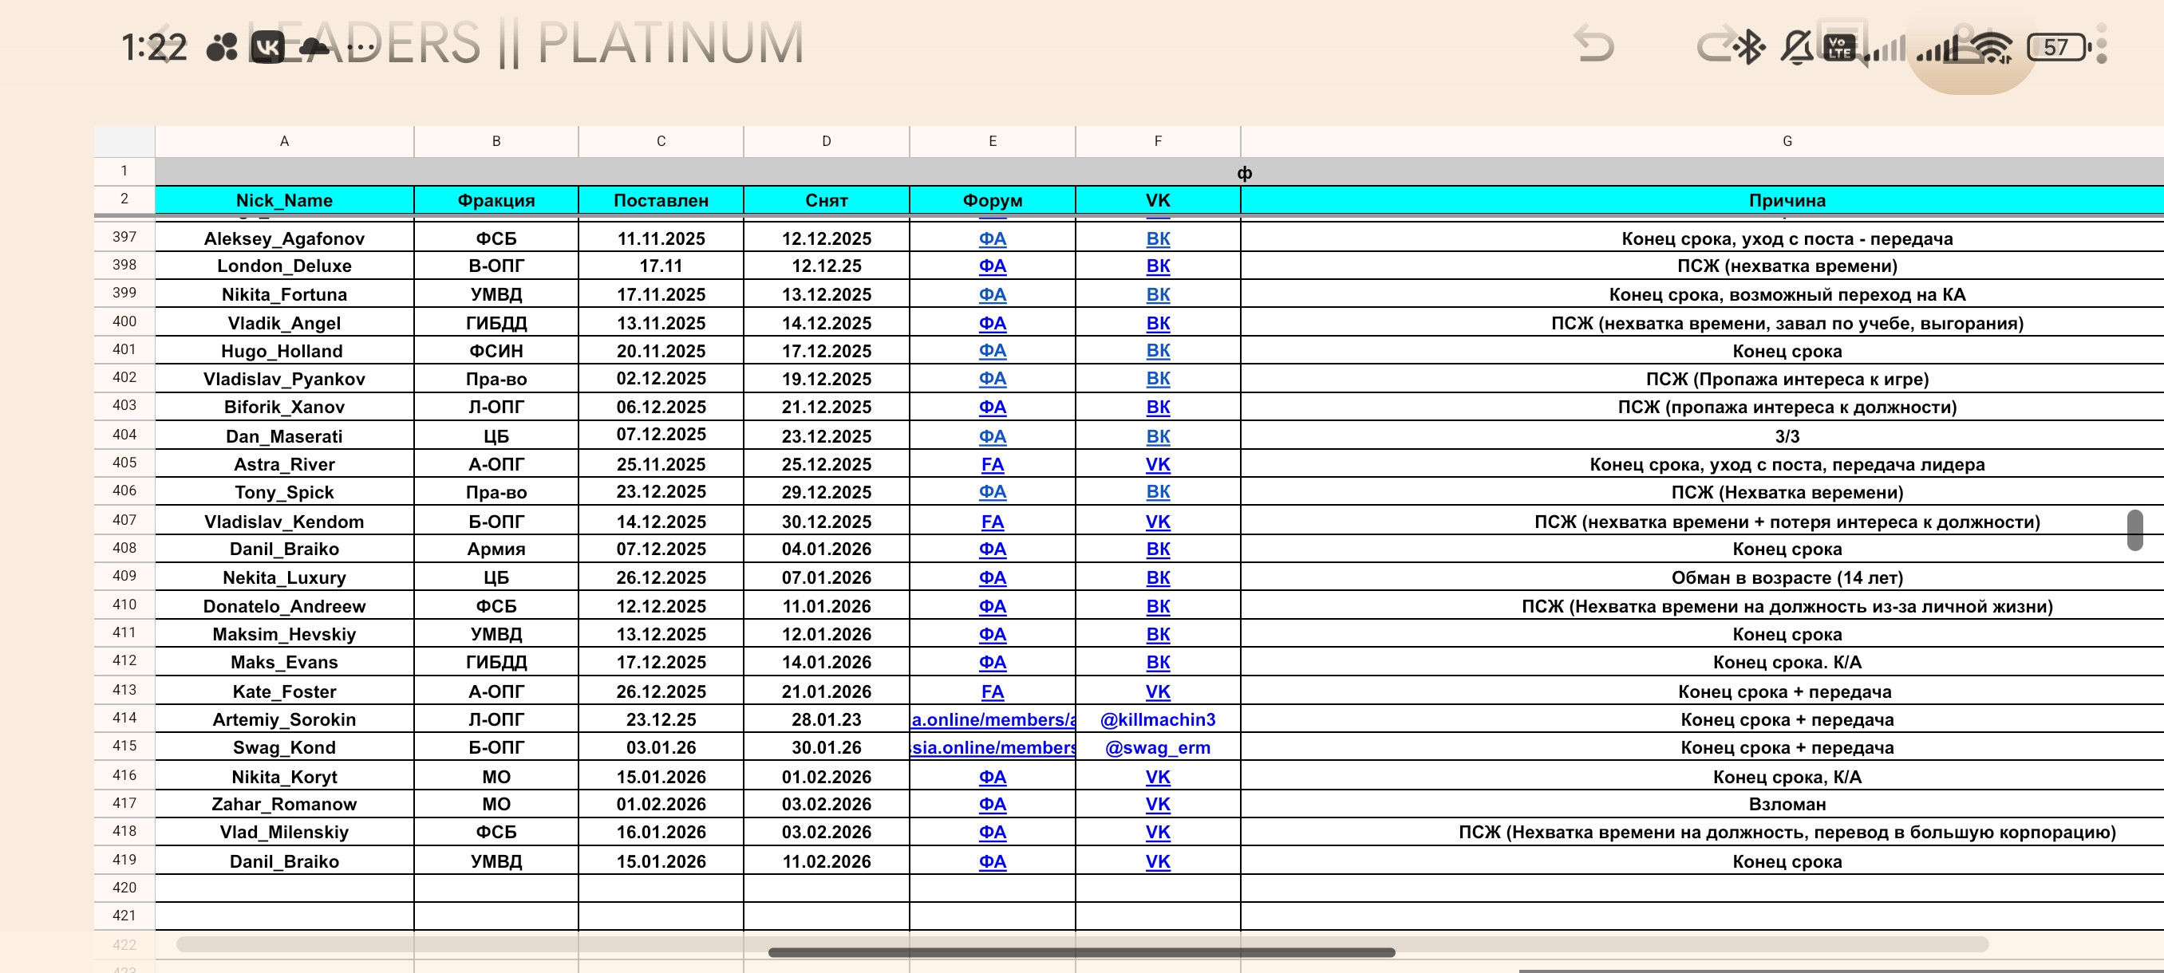Screen dimensions: 2164x973
Task: Tap the VK notification icon in status bar
Action: (x=268, y=47)
